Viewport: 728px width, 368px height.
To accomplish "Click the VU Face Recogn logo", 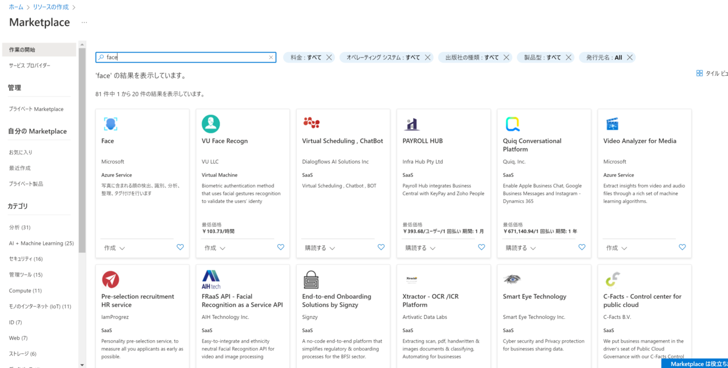I will pos(211,124).
